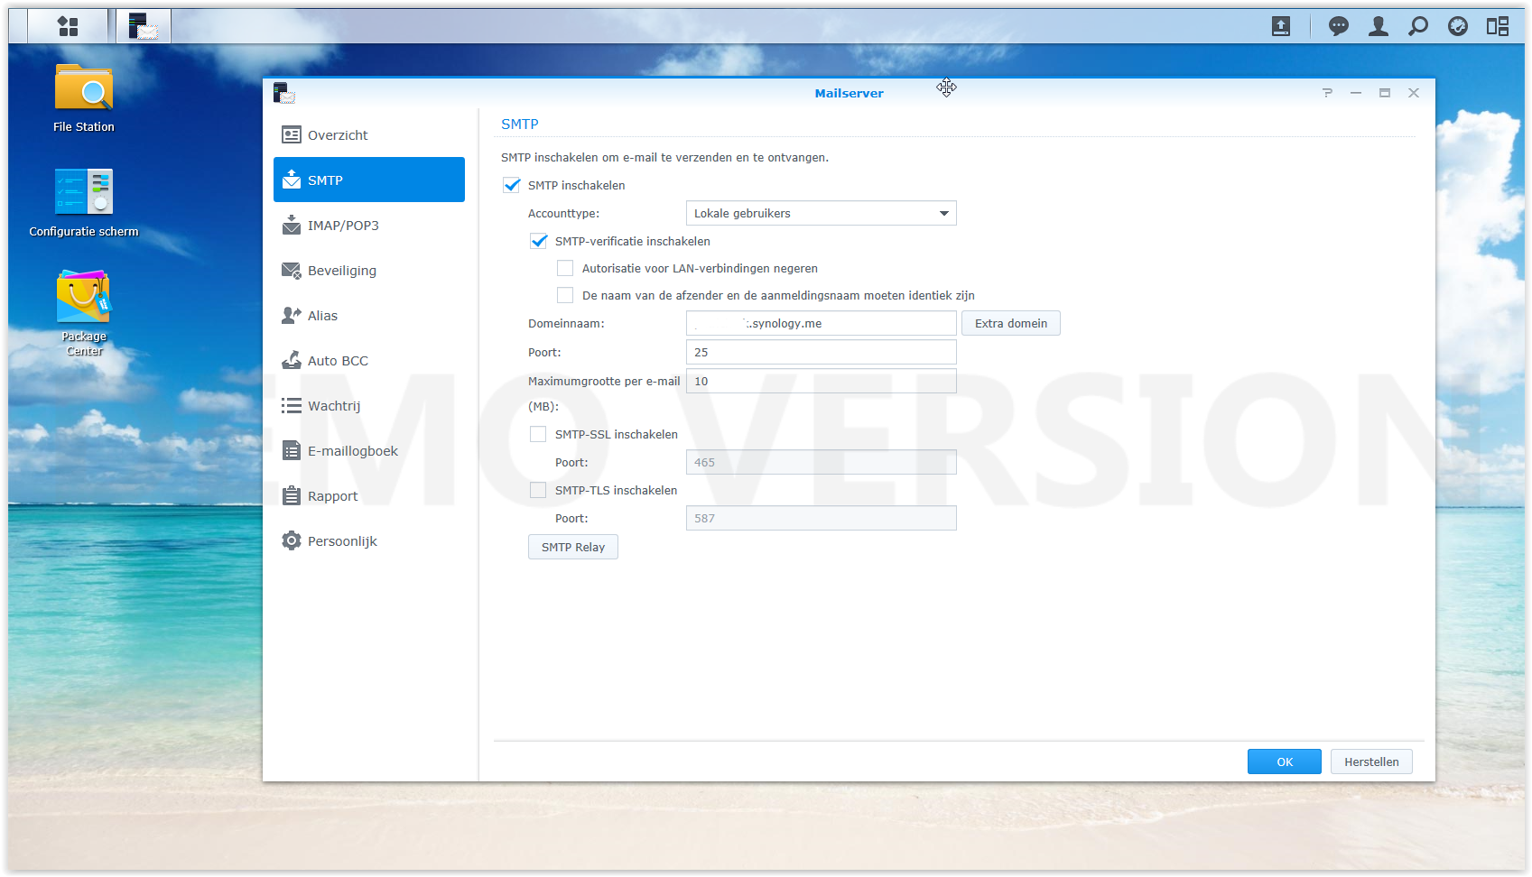
Task: Check afzender and aanmeldingsnaam identiek option
Action: click(x=565, y=295)
